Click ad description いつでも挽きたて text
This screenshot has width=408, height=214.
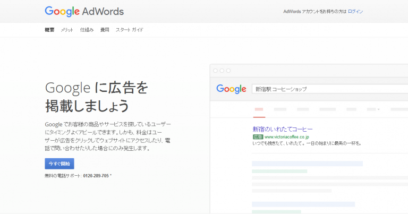pos(307,143)
